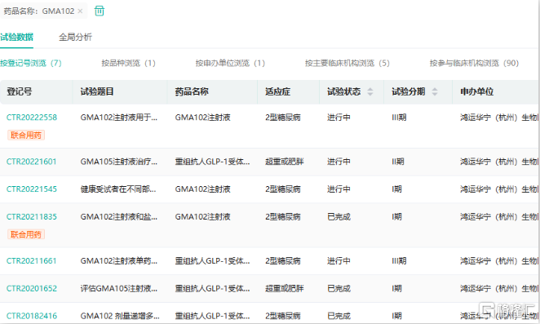The height and width of the screenshot is (324, 540).
Task: Open trial CTR20221545 link
Action: (32, 189)
